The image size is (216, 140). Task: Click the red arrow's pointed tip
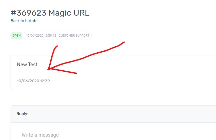pos(48,69)
